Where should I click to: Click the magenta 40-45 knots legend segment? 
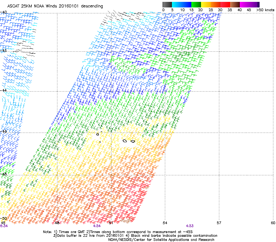245,4
